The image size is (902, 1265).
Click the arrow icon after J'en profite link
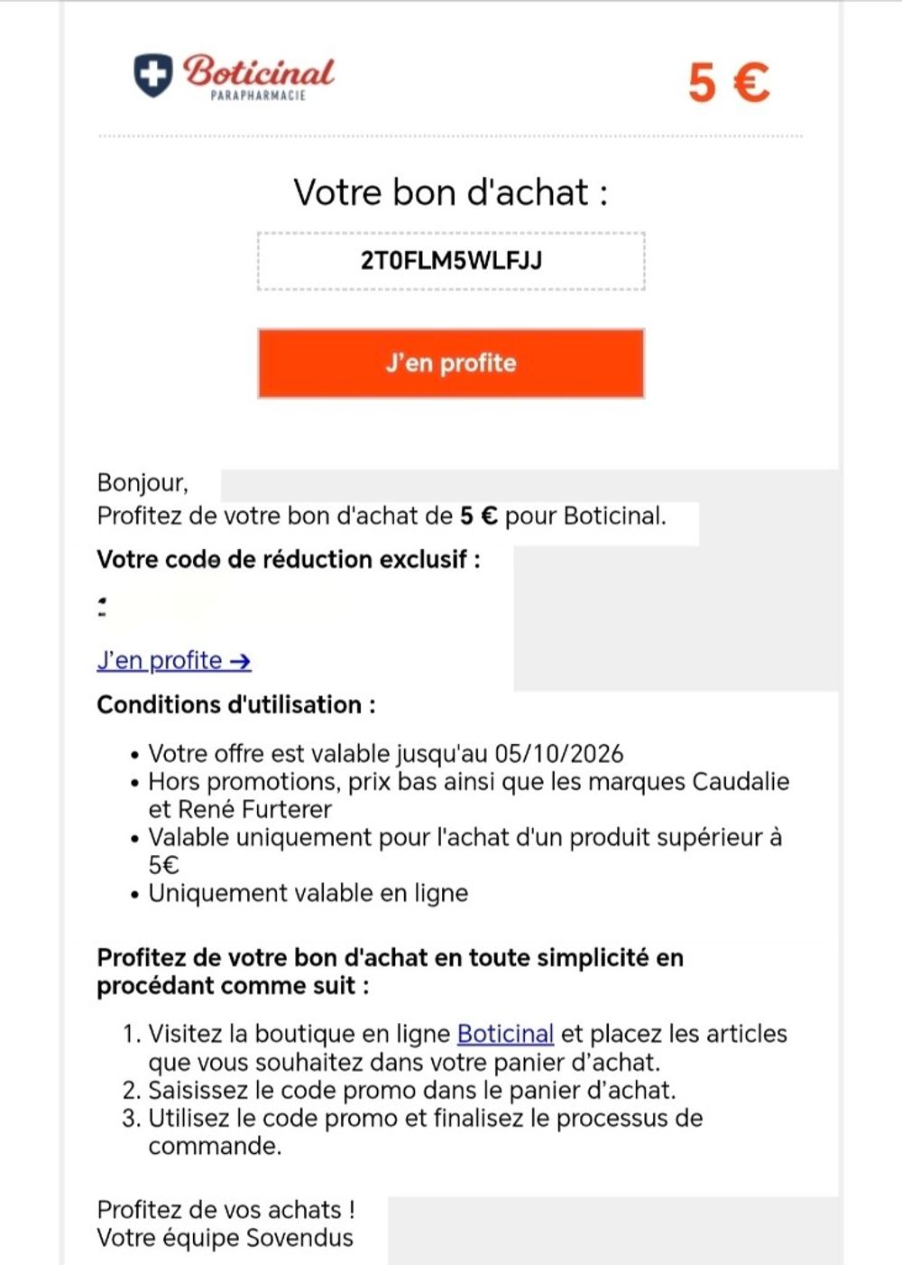click(x=240, y=661)
